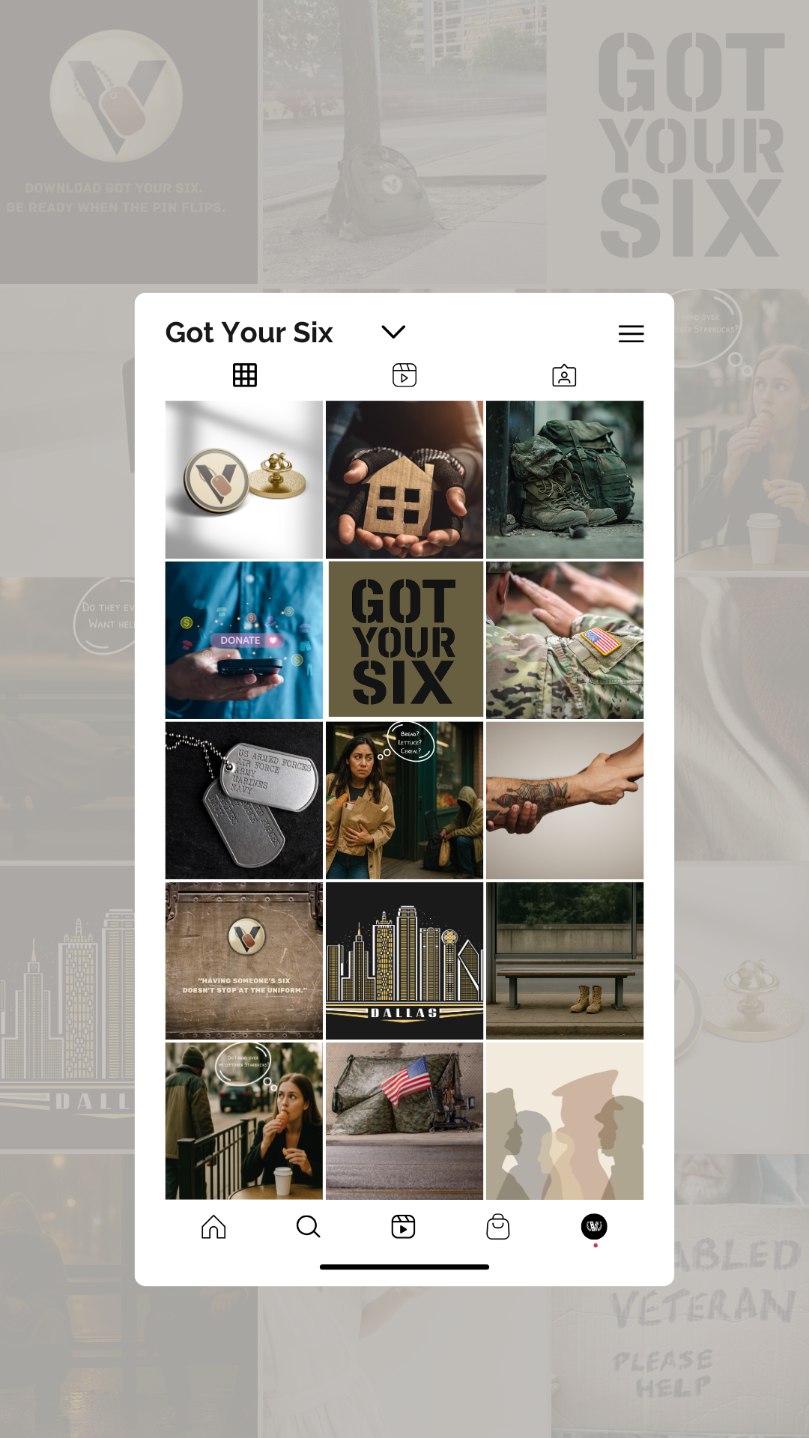Image resolution: width=809 pixels, height=1438 pixels.
Task: Open the tattooed handshake post
Action: (x=565, y=801)
